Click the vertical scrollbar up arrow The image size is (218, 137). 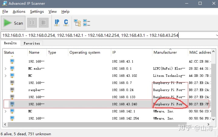[x=213, y=51]
